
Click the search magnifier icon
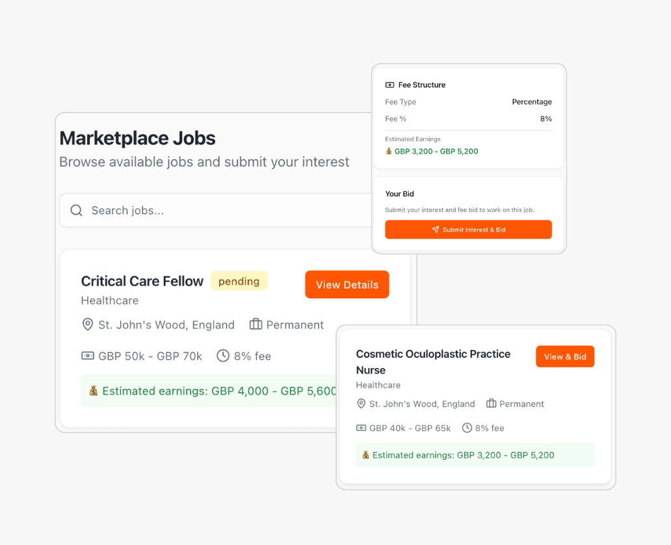click(x=76, y=210)
